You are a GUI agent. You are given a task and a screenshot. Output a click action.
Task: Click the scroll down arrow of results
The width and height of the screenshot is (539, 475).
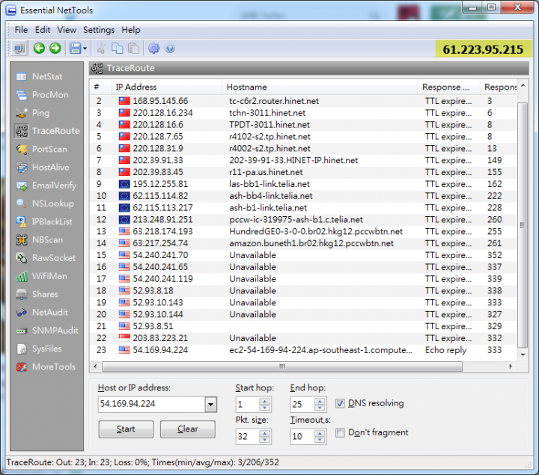523,355
